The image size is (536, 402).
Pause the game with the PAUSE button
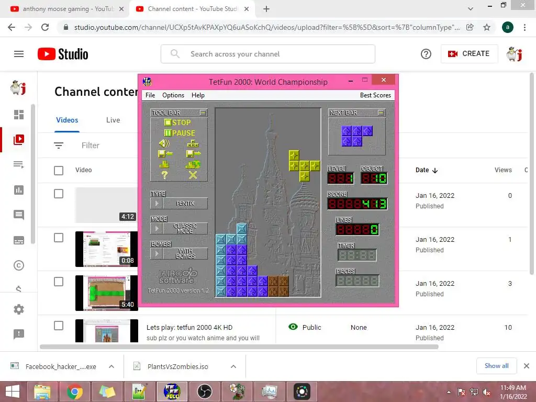pos(180,133)
